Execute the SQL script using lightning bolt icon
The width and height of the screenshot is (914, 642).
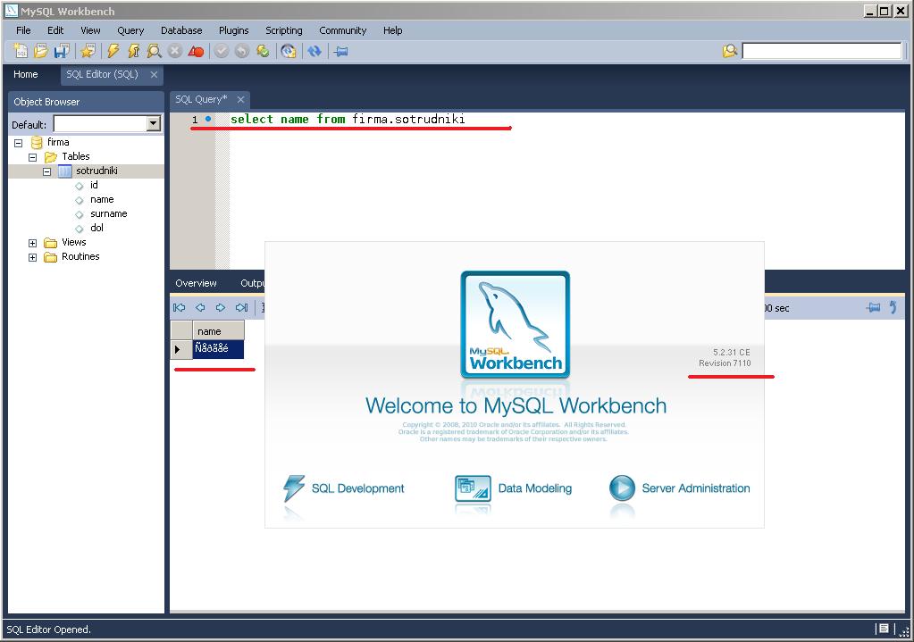113,52
